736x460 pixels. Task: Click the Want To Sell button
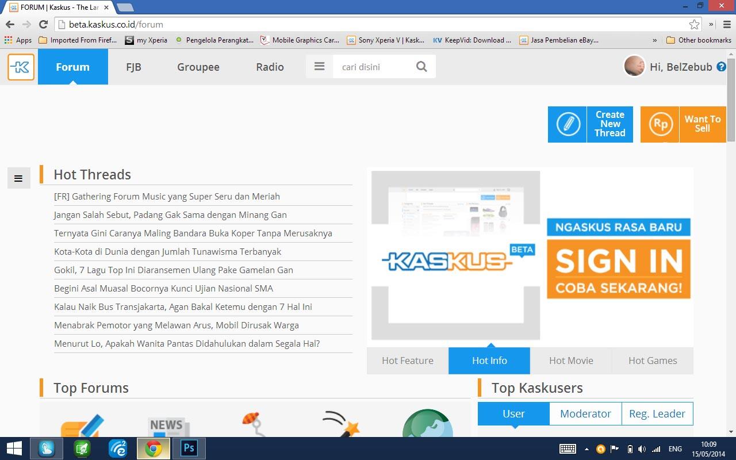coord(683,124)
